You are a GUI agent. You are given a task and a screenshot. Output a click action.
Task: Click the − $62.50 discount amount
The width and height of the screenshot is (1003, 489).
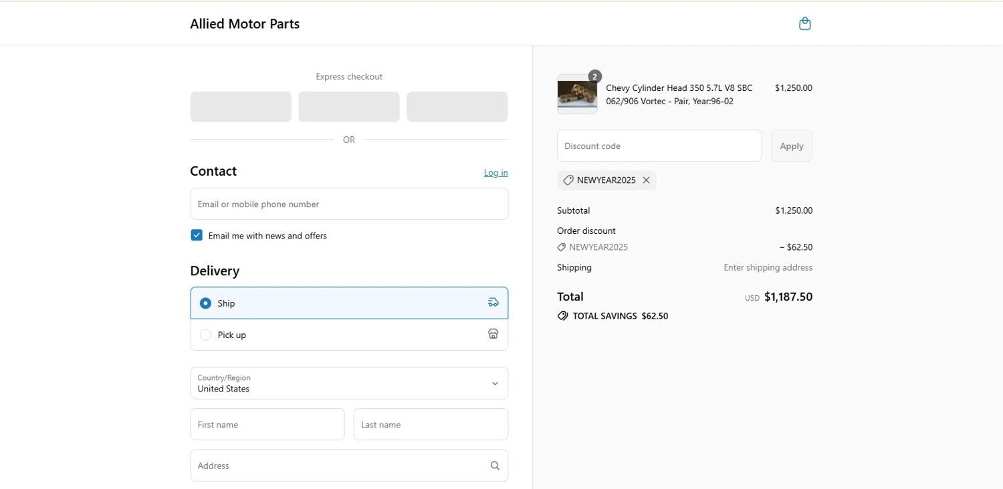(x=796, y=247)
